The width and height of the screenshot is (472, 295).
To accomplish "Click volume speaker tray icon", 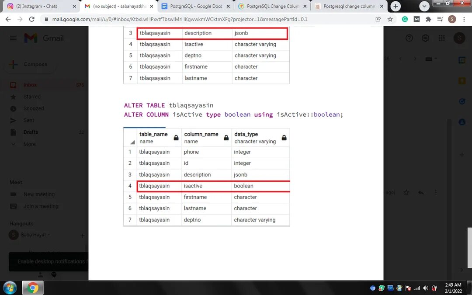I will [426, 288].
